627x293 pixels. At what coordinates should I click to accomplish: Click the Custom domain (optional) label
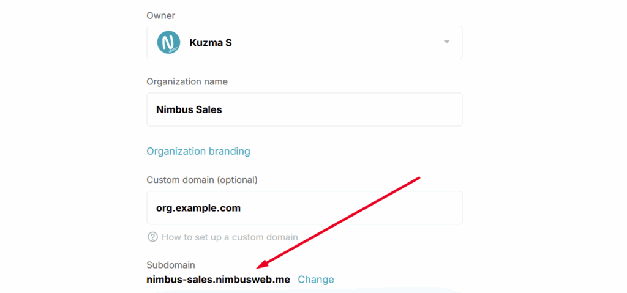(x=202, y=180)
